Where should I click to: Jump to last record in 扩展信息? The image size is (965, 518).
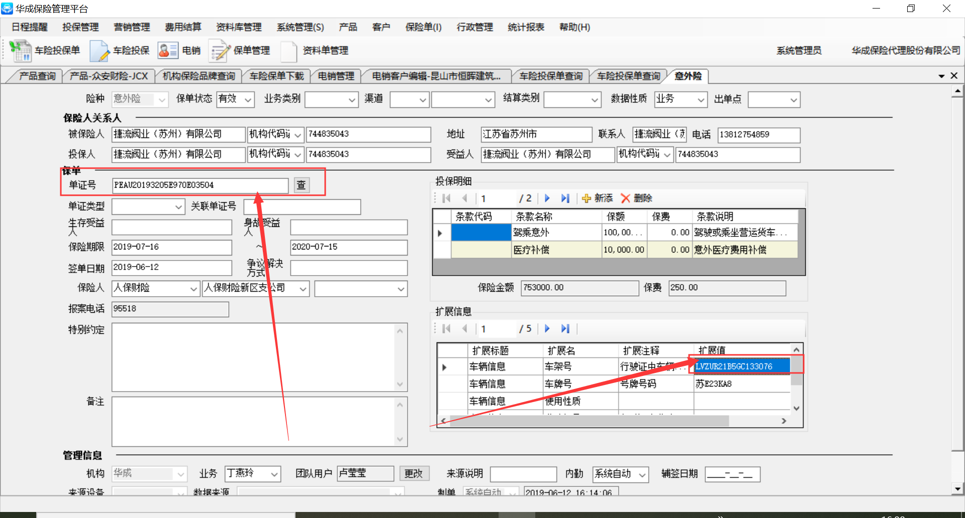[565, 329]
